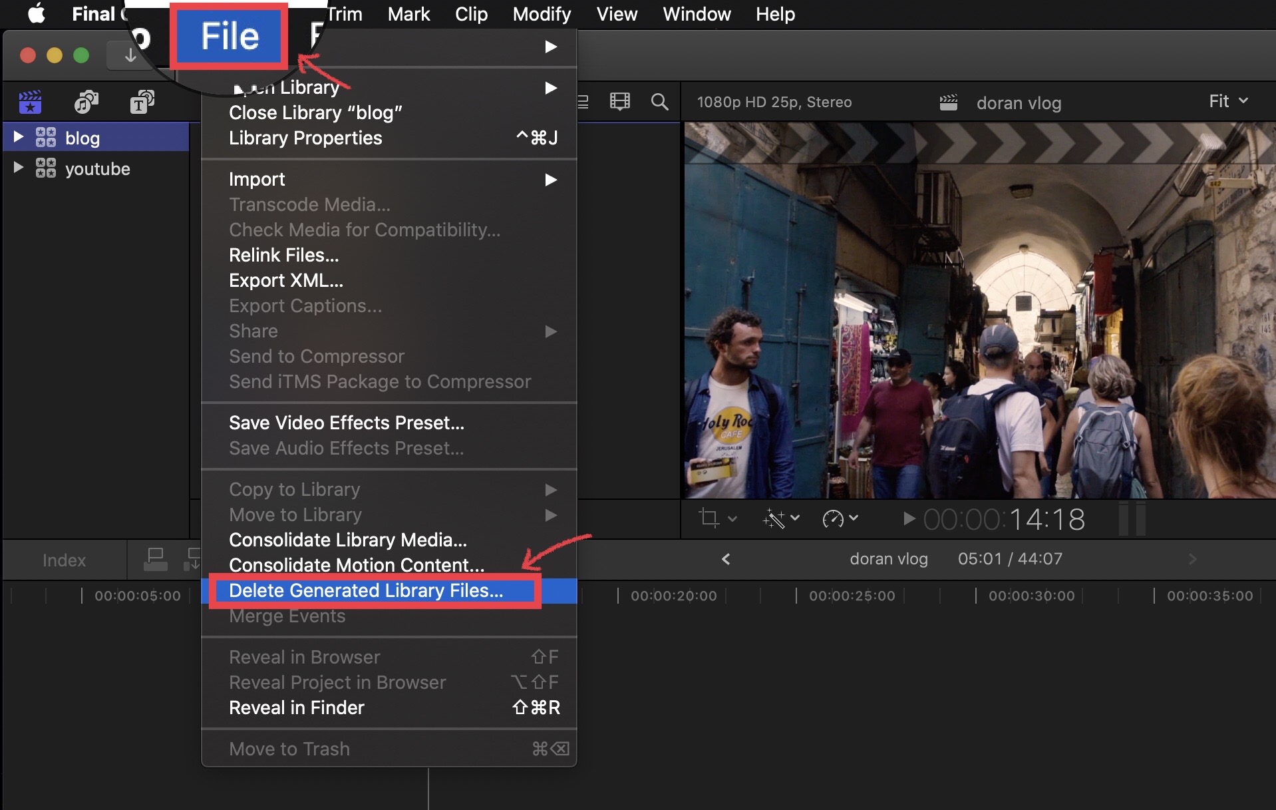The height and width of the screenshot is (810, 1276).
Task: Expand the Open Library submenu arrow
Action: (x=550, y=87)
